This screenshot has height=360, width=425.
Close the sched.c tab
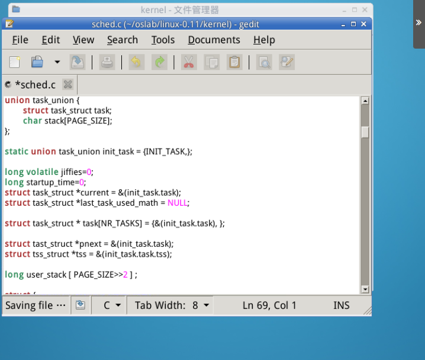click(x=68, y=85)
